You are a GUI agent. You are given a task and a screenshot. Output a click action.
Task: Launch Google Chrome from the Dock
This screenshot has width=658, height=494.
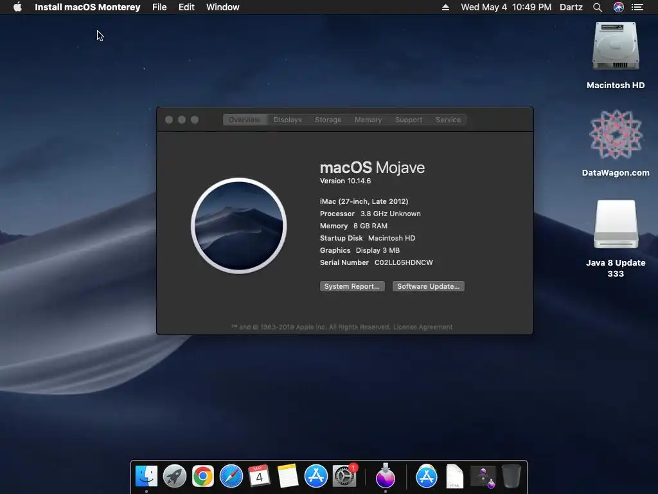(202, 477)
